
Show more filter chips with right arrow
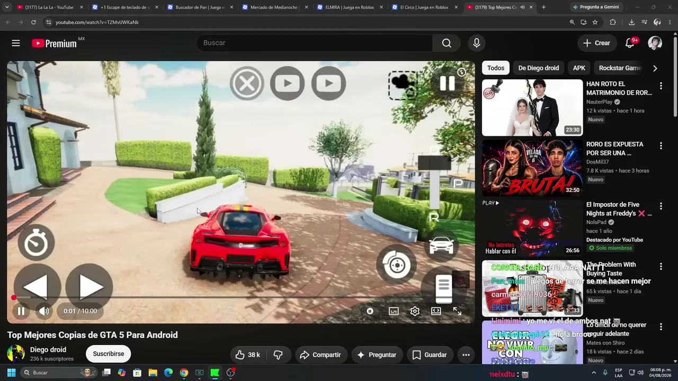(x=655, y=68)
